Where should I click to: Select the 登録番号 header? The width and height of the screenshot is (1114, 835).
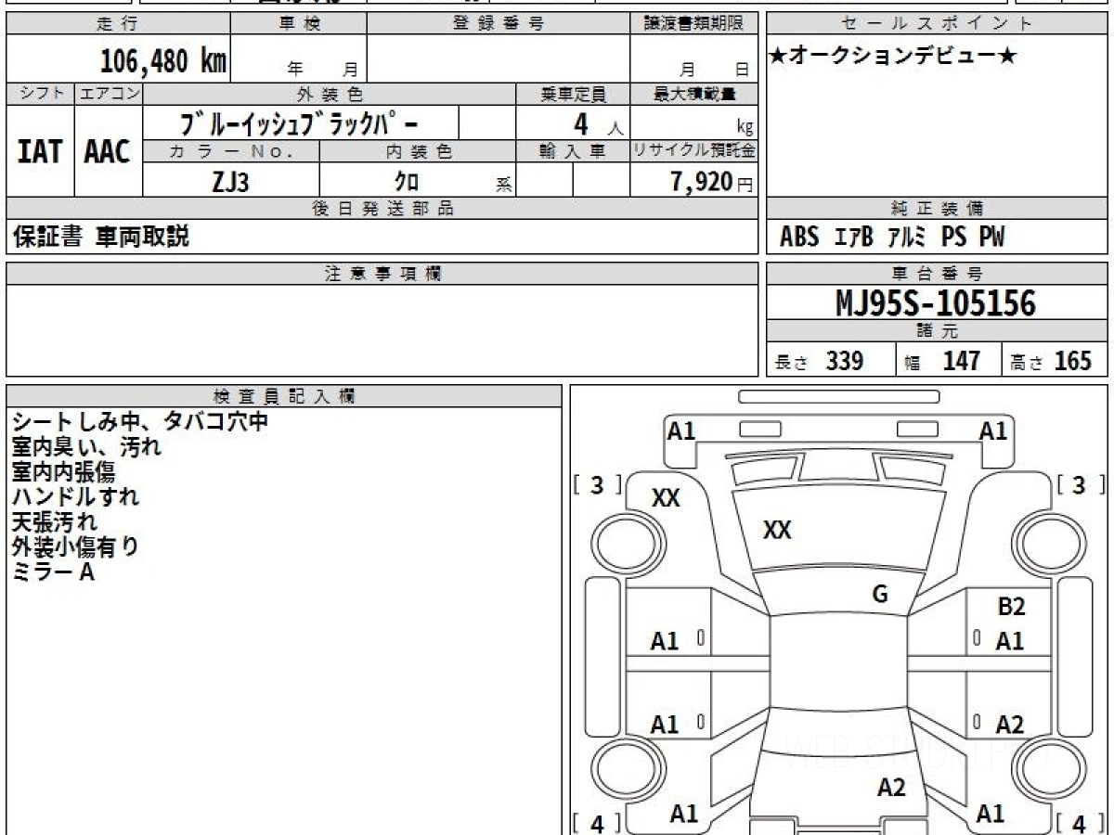click(x=499, y=24)
